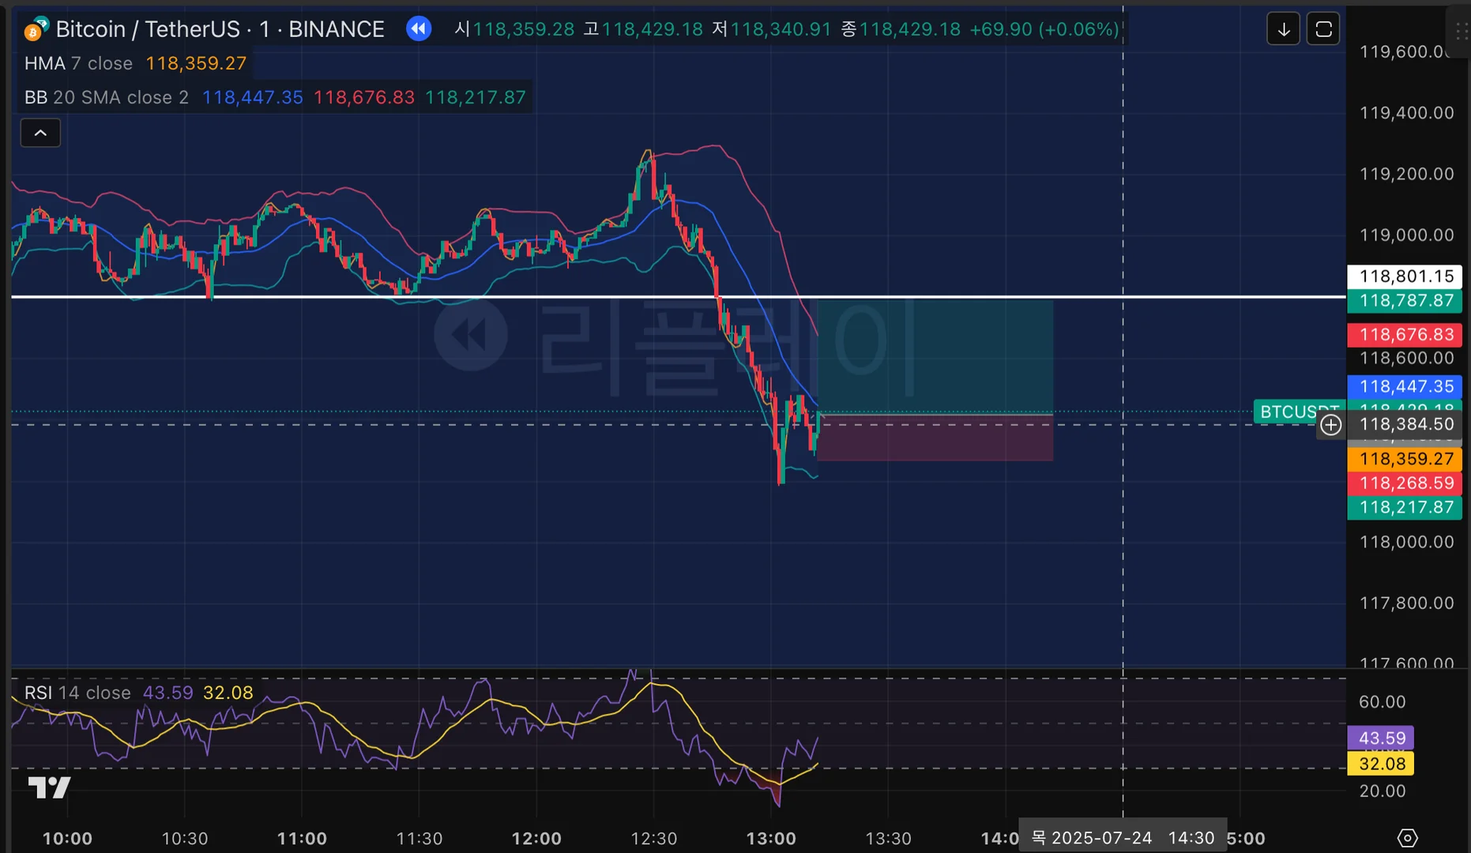Click the low value 118,340.91

(781, 29)
